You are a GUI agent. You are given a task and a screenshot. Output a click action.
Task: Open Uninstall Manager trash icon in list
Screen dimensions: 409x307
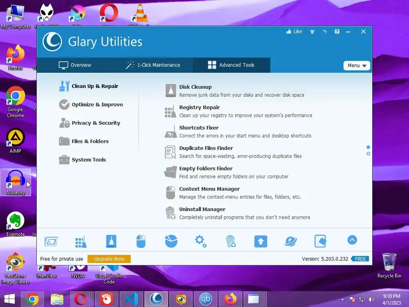170,213
